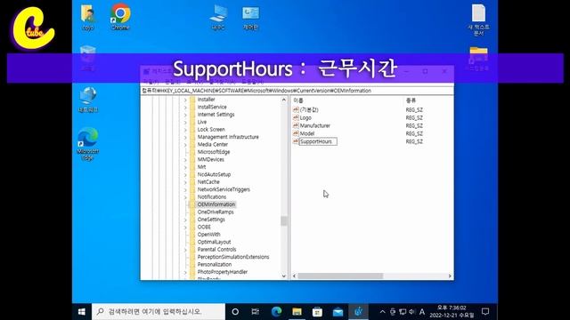Select the OEMInformation tree key
This screenshot has width=570, height=320.
216,204
